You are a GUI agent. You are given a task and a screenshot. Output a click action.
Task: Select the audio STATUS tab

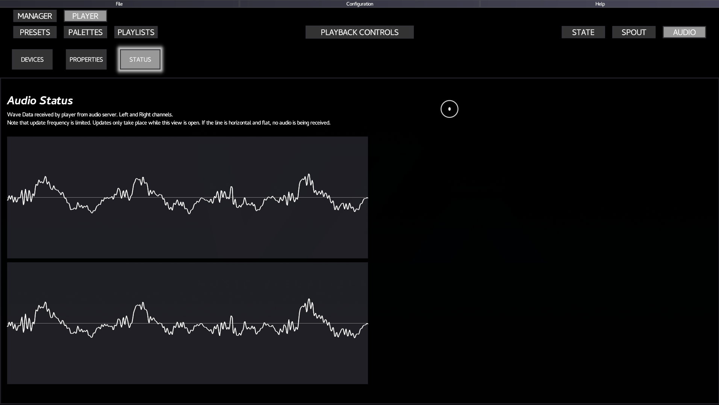[140, 59]
